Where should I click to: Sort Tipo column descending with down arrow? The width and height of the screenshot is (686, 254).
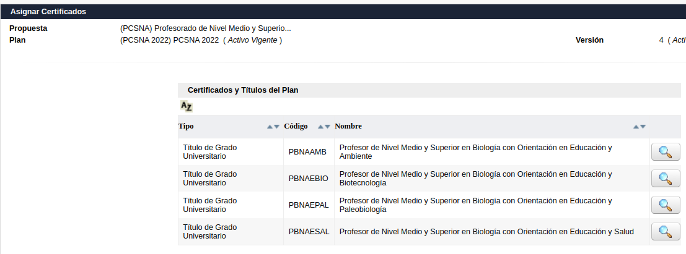(x=276, y=127)
